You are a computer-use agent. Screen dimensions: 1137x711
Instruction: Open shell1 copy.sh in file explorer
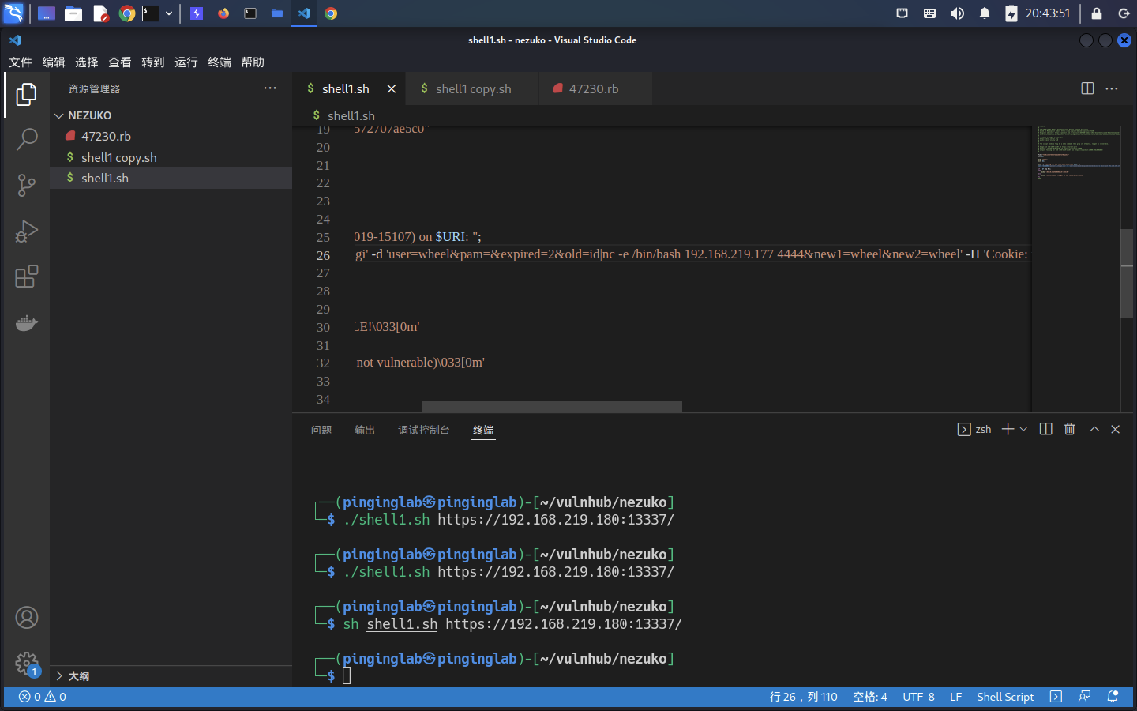[x=171, y=158]
